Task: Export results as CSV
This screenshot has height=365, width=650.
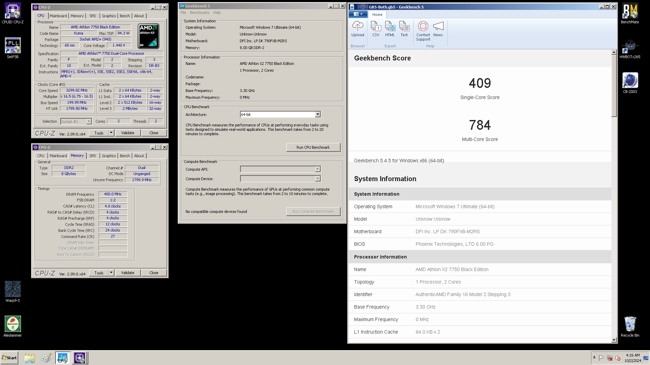Action: (376, 29)
